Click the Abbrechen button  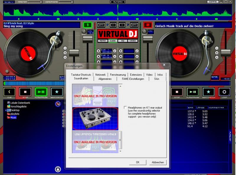coord(158,162)
